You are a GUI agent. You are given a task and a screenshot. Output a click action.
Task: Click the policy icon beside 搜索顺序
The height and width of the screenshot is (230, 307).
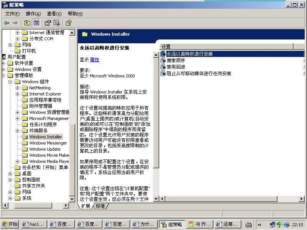163,61
